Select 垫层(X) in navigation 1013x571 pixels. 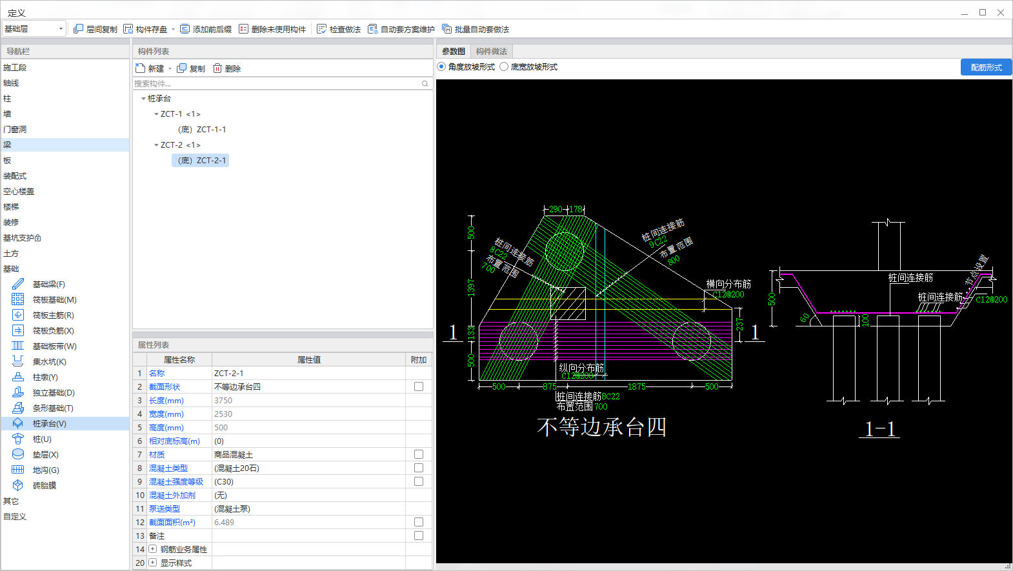click(46, 454)
